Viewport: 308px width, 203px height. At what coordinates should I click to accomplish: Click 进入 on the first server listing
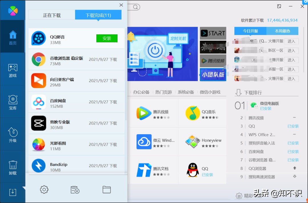[291, 41]
